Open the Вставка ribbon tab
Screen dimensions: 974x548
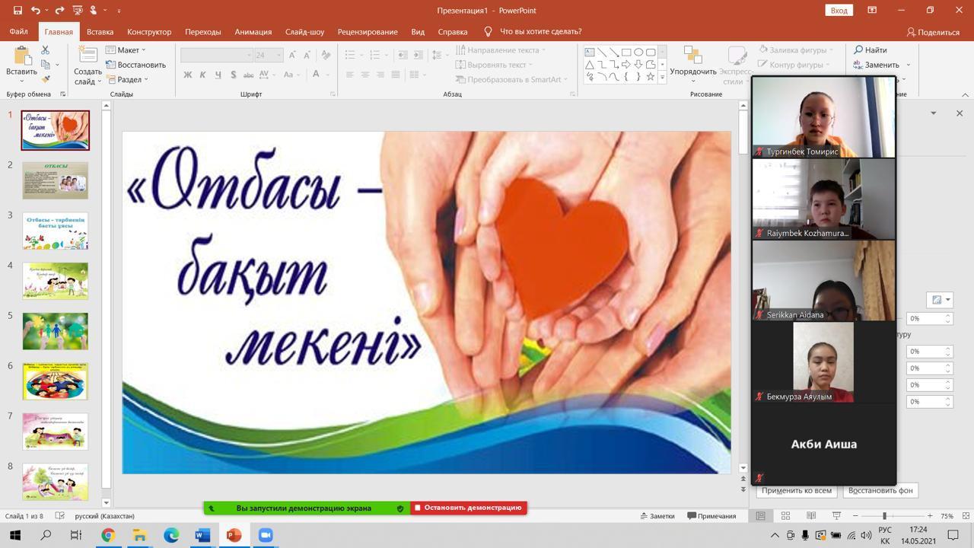(x=100, y=32)
